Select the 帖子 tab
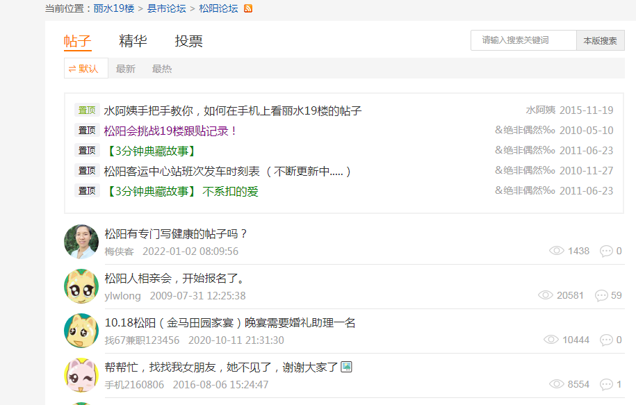This screenshot has width=636, height=405. pos(77,41)
